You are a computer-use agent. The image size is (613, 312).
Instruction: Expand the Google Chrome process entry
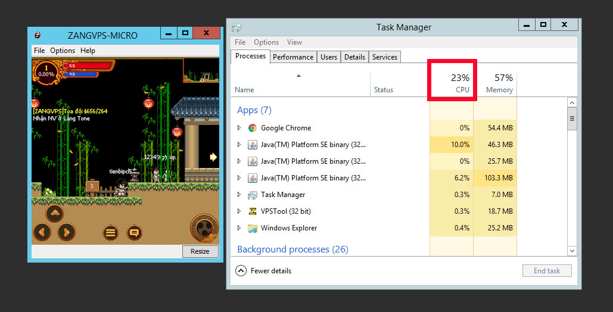click(239, 128)
